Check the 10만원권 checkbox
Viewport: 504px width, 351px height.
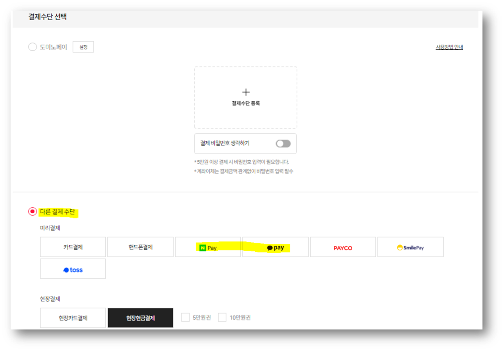click(222, 318)
